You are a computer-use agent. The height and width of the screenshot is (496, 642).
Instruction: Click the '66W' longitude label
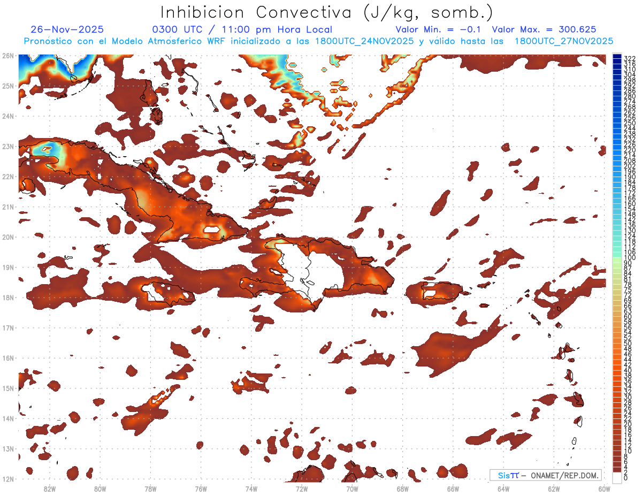(x=453, y=489)
